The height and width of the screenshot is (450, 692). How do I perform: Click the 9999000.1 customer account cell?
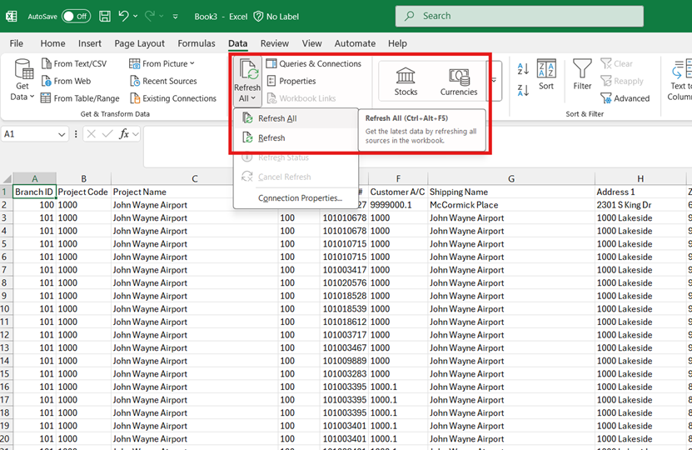click(x=398, y=205)
